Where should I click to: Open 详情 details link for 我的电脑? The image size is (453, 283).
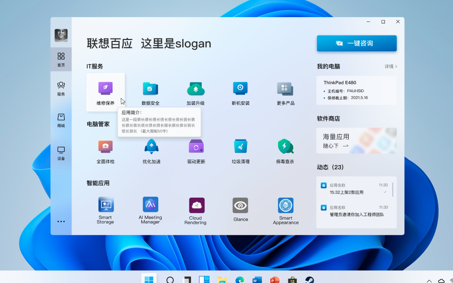tap(391, 66)
